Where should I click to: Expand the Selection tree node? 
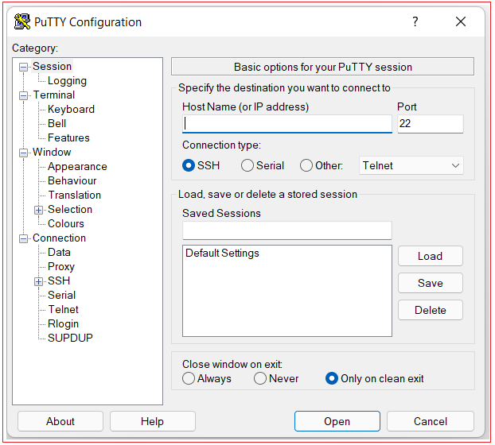coord(38,211)
